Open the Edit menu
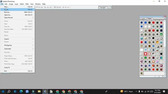168x94 pixels. (x=6, y=4)
